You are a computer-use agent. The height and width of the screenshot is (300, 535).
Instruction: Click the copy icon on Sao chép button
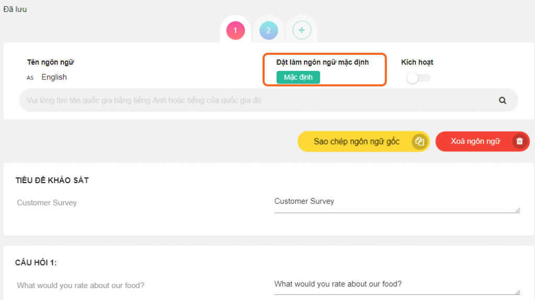click(420, 141)
